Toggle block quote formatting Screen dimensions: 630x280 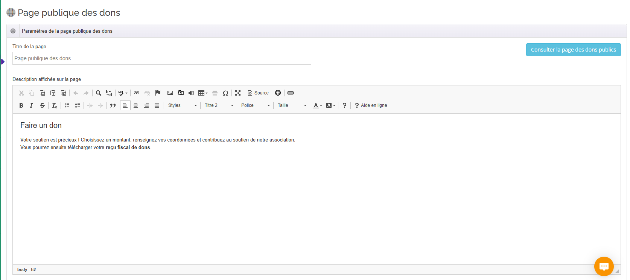click(113, 105)
